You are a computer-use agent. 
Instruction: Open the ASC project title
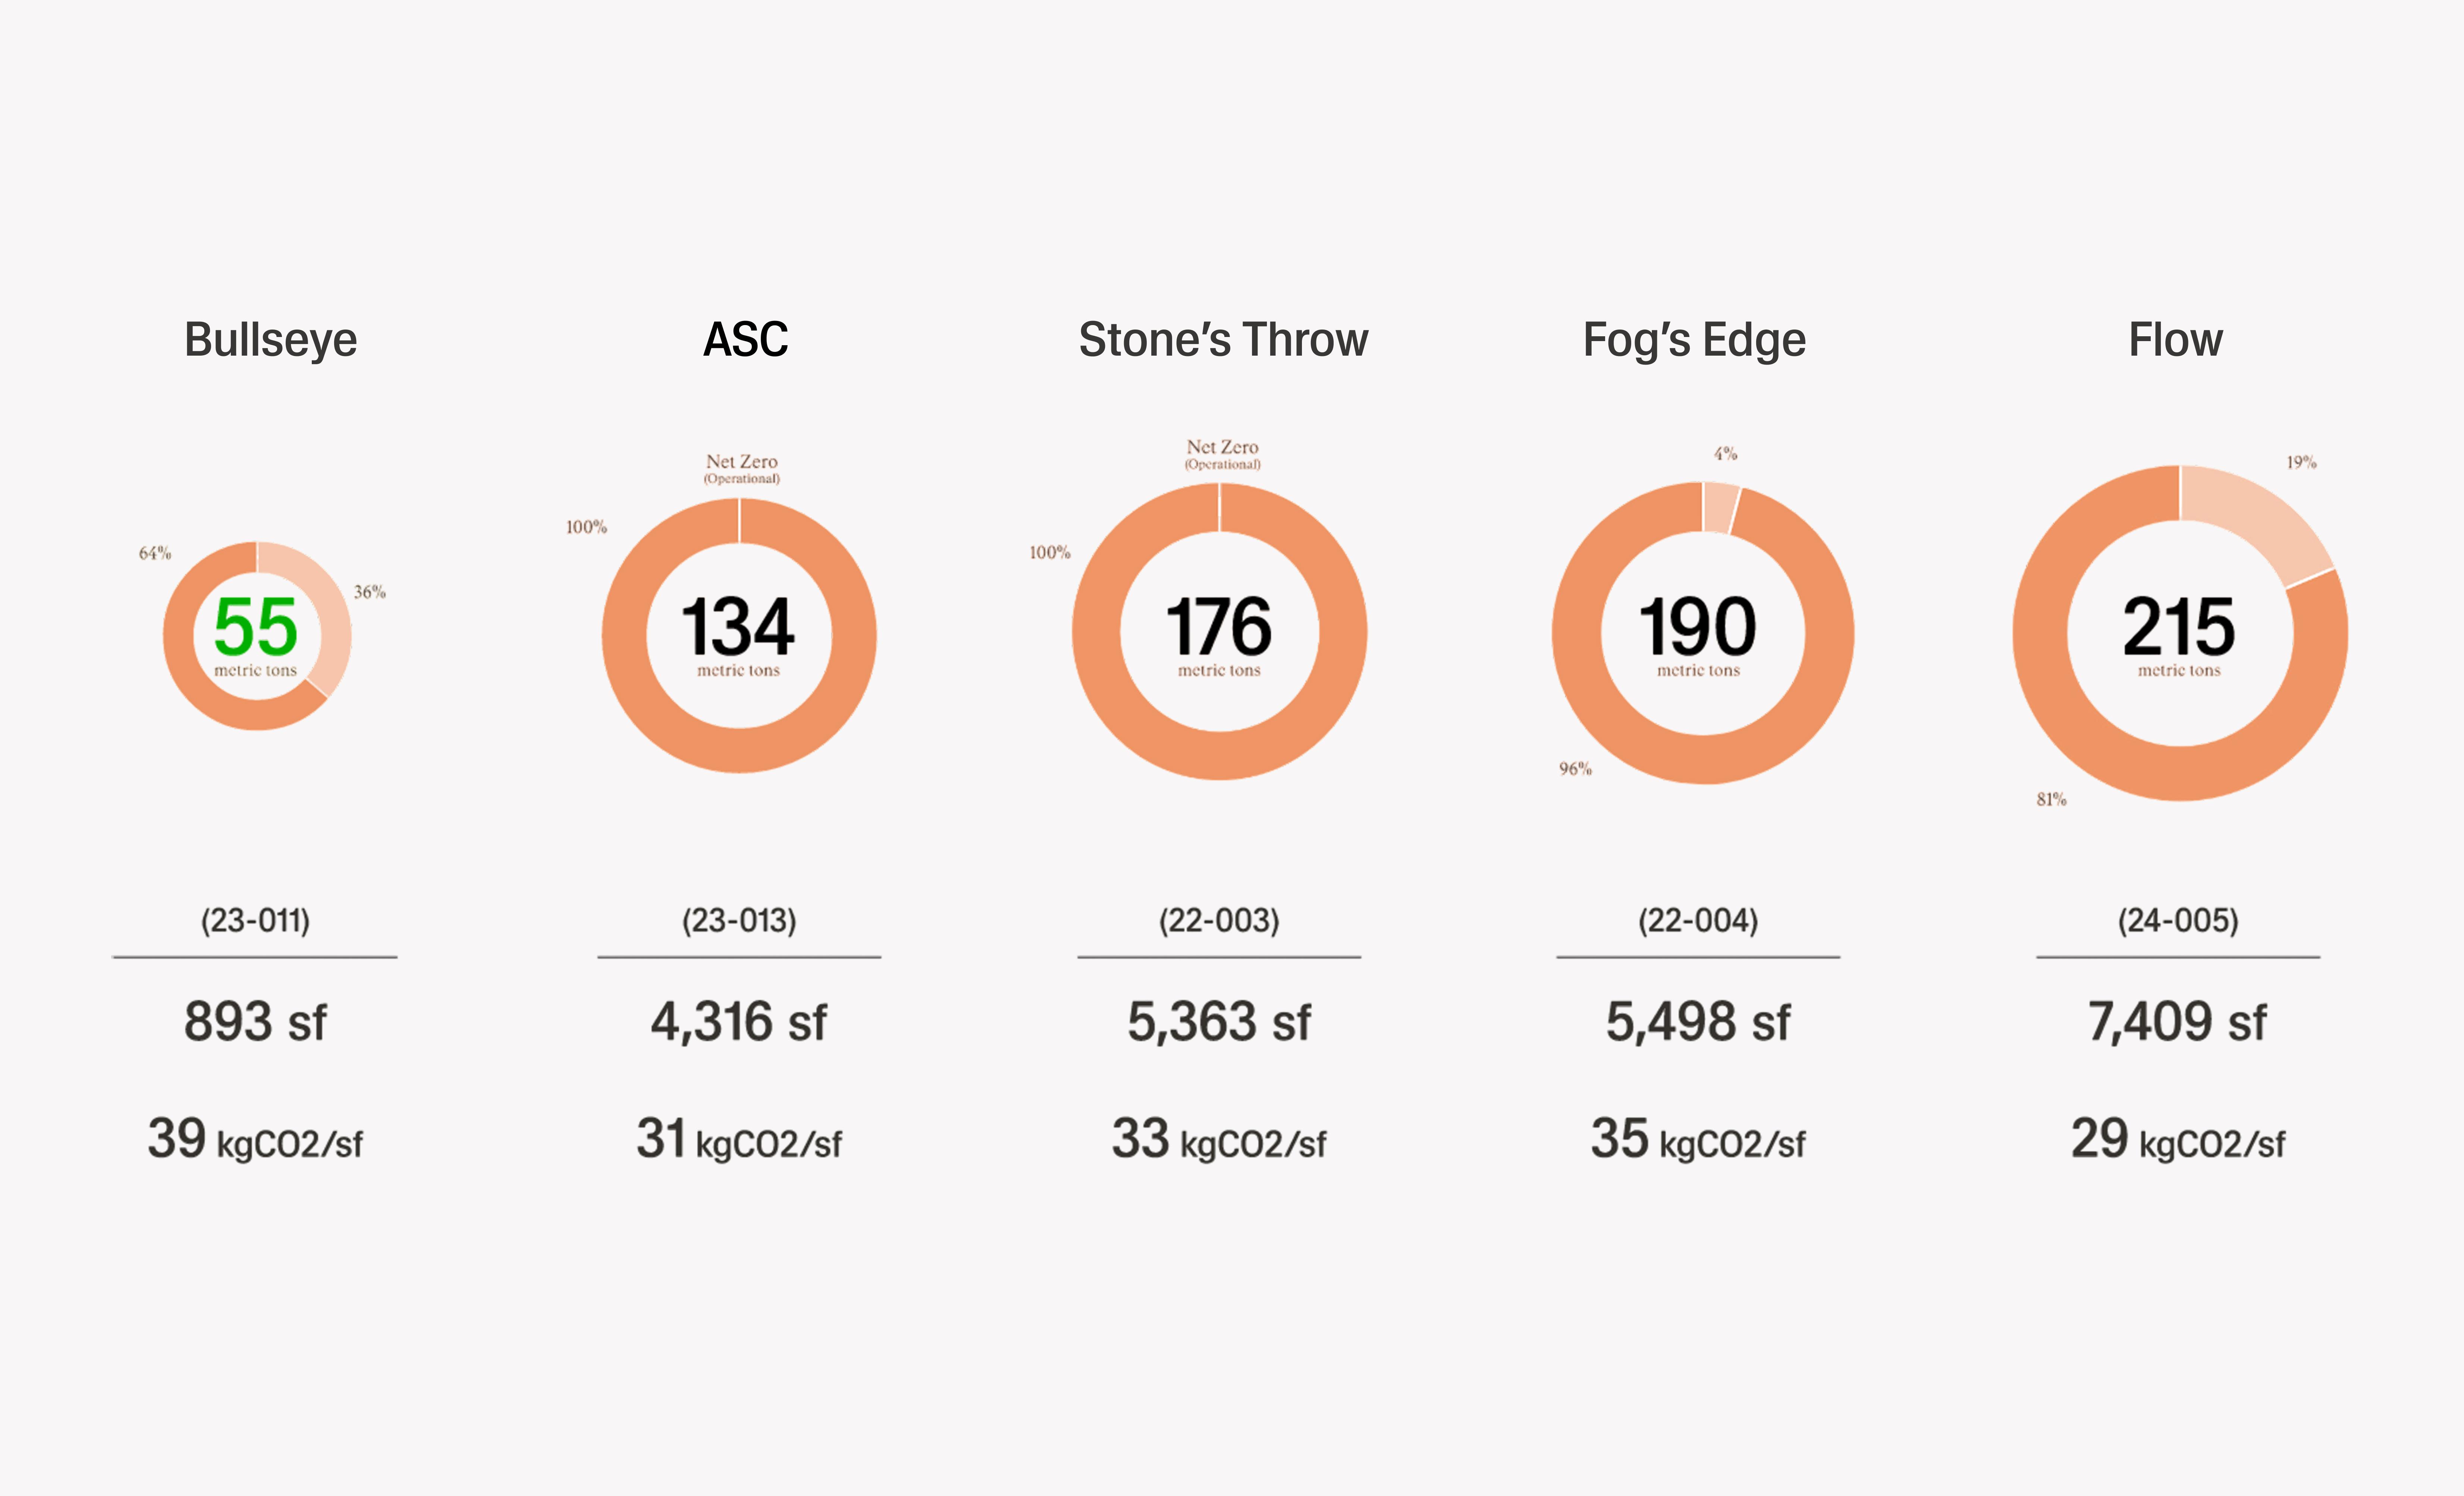(745, 340)
